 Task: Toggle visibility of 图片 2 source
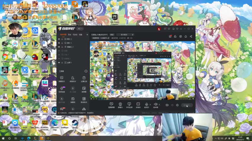pyautogui.click(x=59, y=39)
